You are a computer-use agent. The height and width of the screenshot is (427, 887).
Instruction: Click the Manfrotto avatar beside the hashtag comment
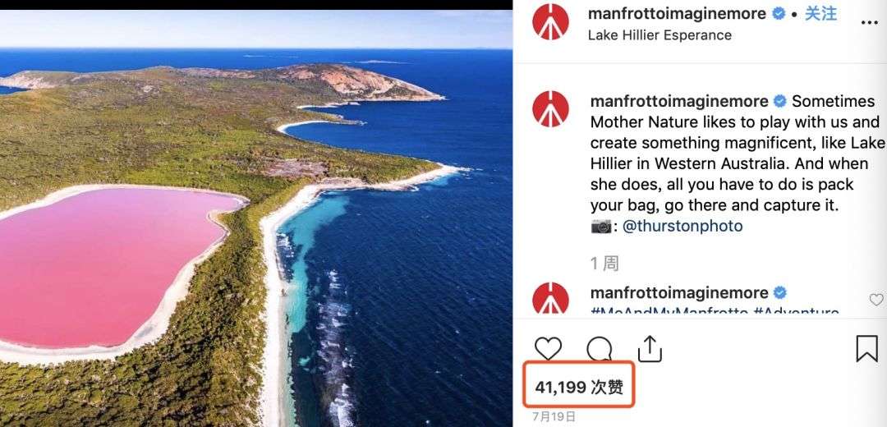point(550,297)
